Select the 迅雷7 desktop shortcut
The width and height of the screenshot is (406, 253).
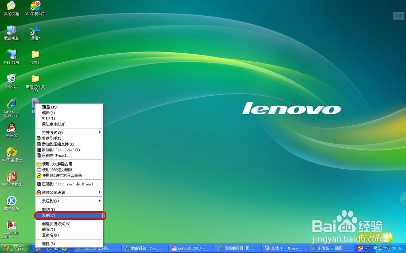[x=35, y=33]
